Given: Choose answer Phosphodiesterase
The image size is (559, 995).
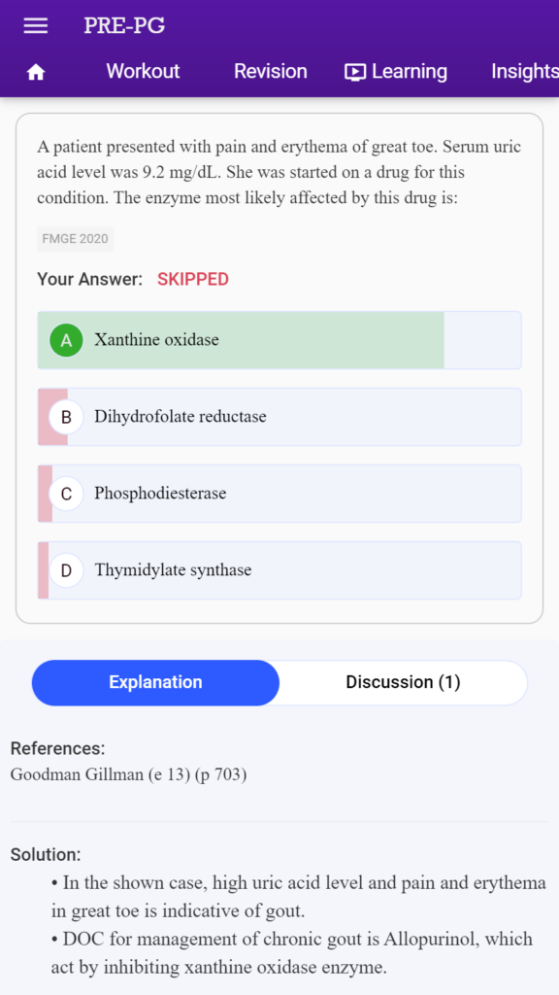Looking at the screenshot, I should 279,494.
